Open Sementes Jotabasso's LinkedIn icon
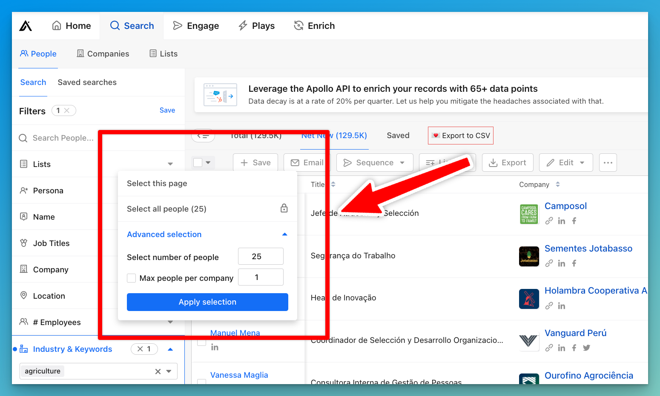The image size is (660, 396). (x=562, y=263)
